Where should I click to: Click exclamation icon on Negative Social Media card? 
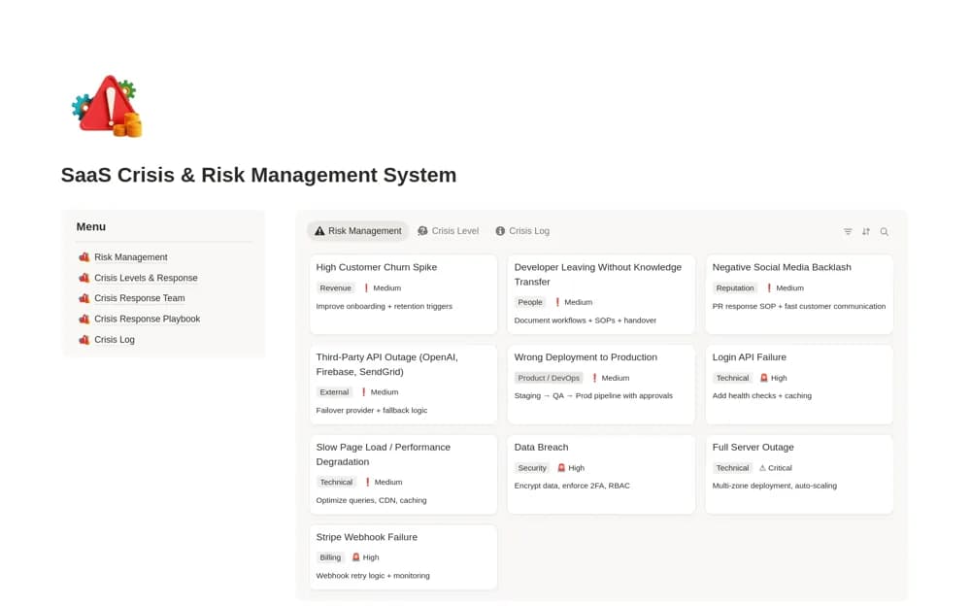(769, 288)
